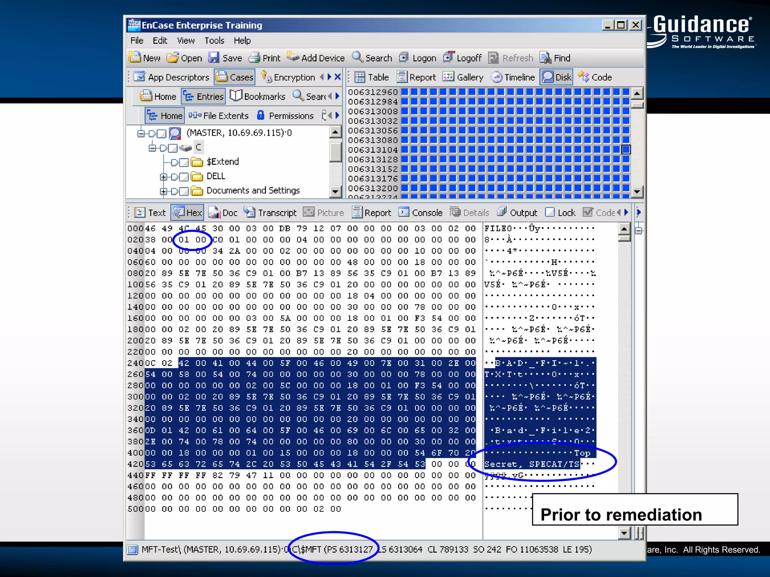Switch to the Gallery view
Image resolution: width=770 pixels, height=577 pixels.
[x=463, y=77]
